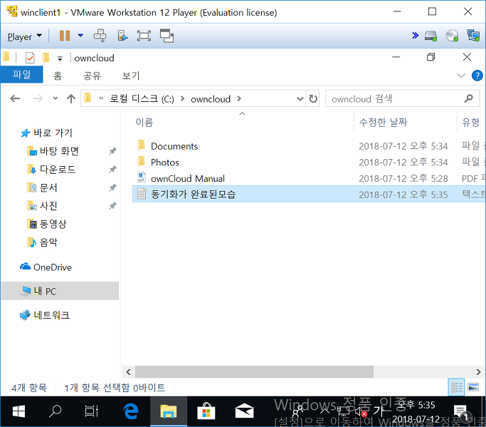
Task: Launch Microsoft Edge from the taskbar
Action: 130,412
